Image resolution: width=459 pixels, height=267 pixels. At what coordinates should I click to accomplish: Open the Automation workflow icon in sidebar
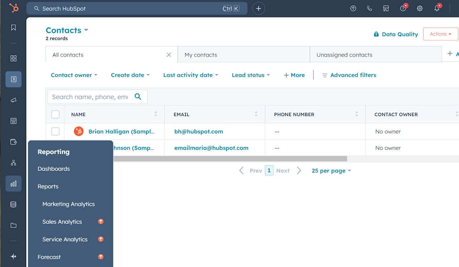pyautogui.click(x=13, y=163)
